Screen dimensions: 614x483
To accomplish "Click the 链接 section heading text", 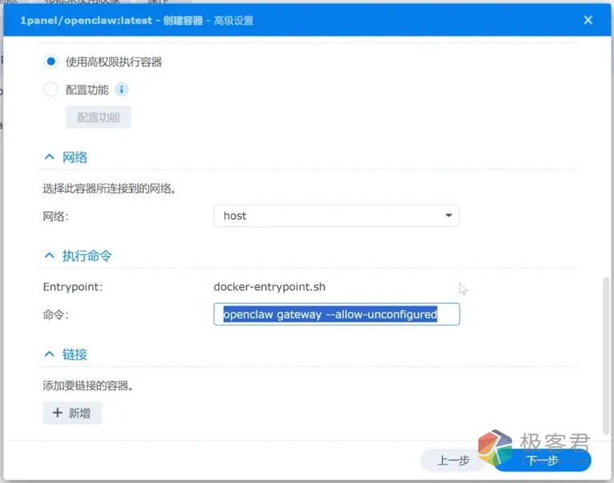I will pos(75,354).
